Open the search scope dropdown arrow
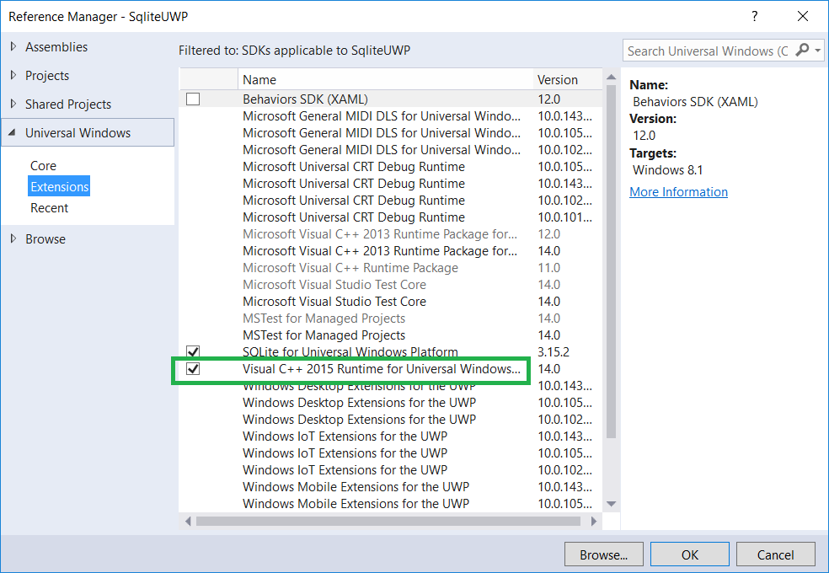The width and height of the screenshot is (829, 573). (819, 51)
